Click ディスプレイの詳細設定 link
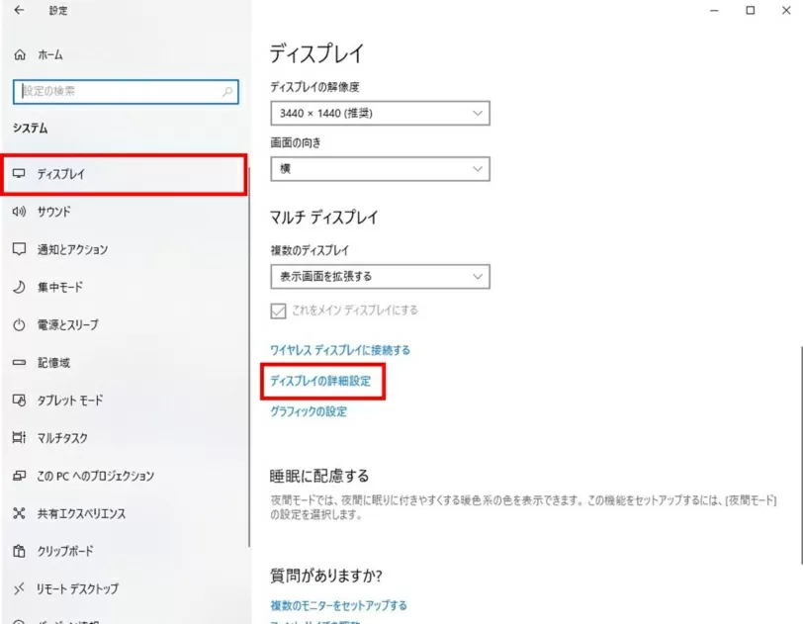The width and height of the screenshot is (803, 624). click(x=320, y=381)
